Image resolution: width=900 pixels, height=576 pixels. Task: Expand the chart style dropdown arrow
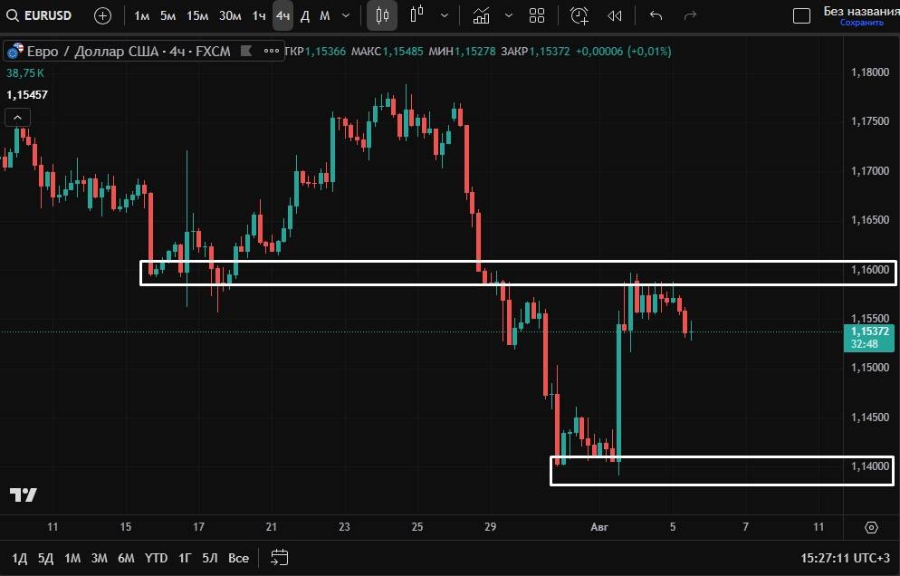click(444, 15)
